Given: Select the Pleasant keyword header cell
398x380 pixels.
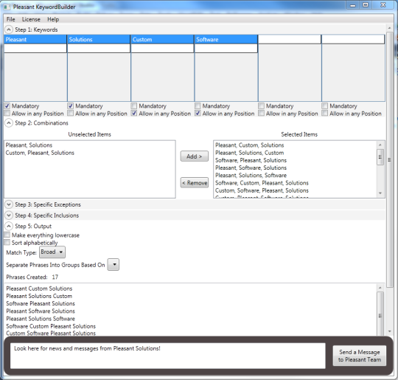Looking at the screenshot, I should coord(35,39).
